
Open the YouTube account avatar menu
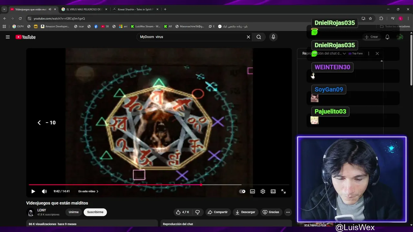[x=400, y=37]
